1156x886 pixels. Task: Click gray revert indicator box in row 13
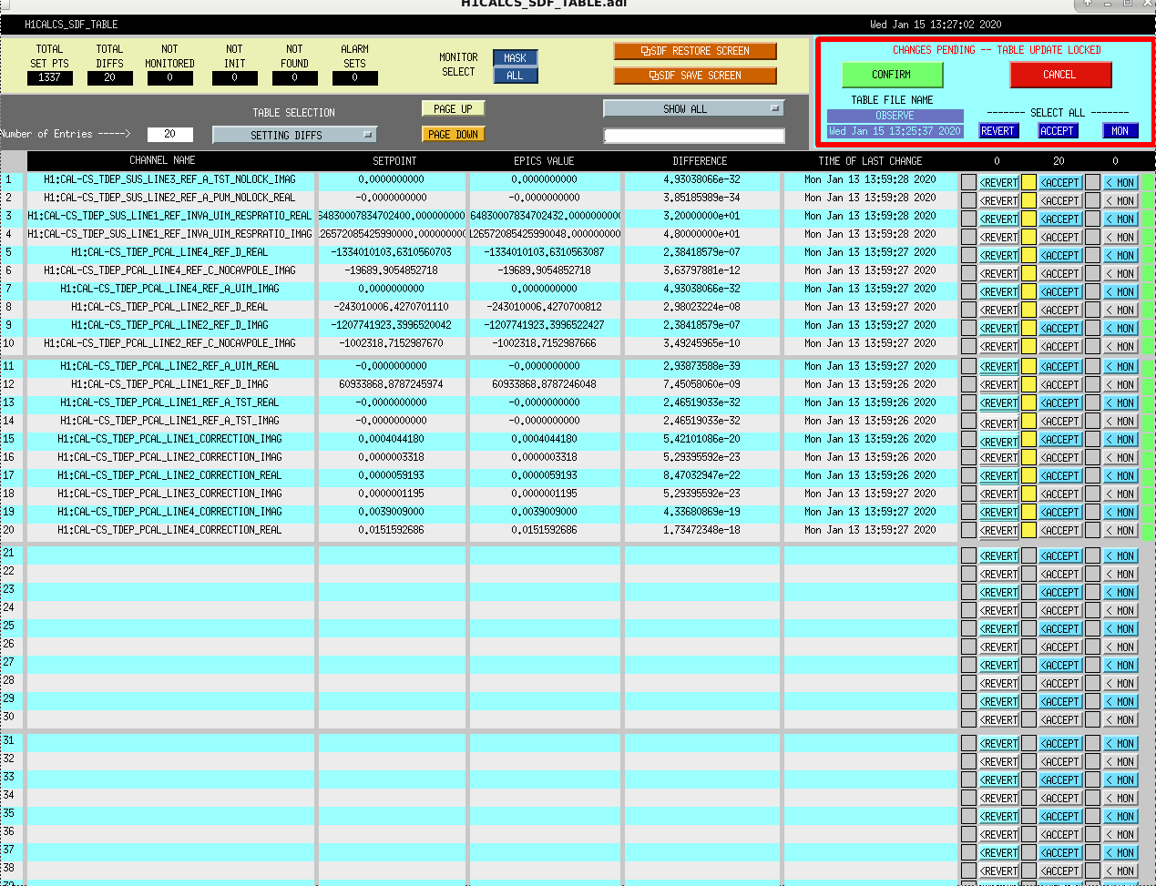coord(968,402)
